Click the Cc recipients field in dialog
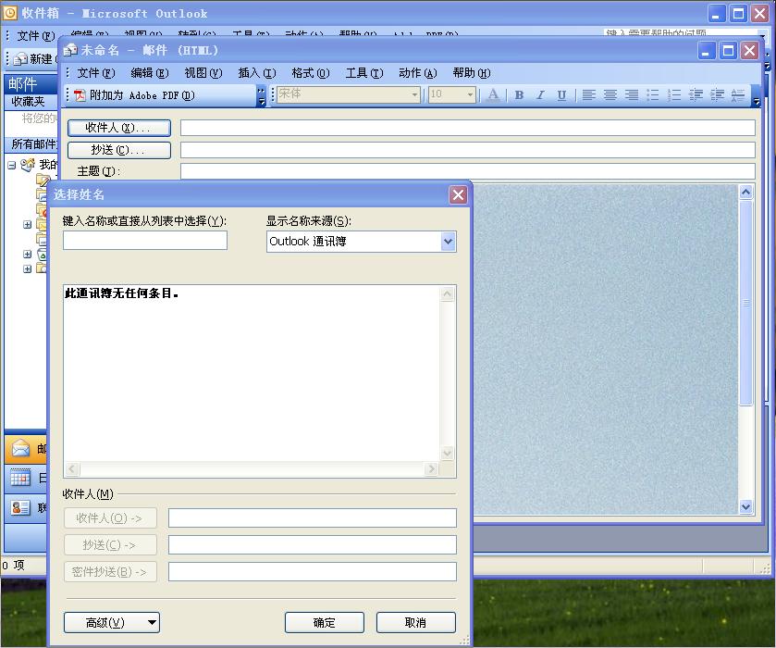 tap(313, 545)
